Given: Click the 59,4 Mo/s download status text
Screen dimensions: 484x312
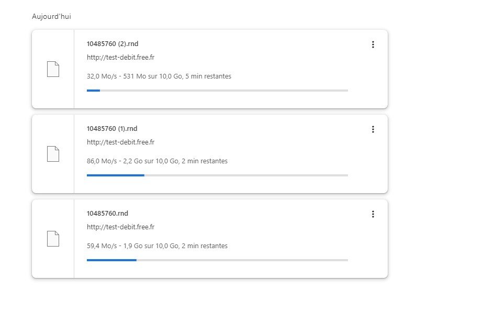Looking at the screenshot, I should click(x=157, y=246).
